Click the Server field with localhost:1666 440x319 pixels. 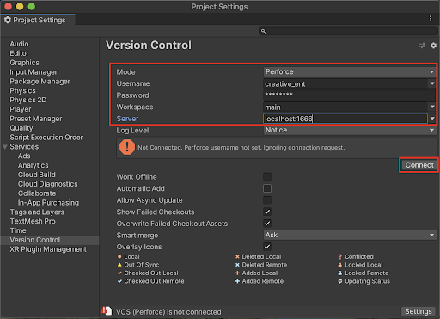coord(345,119)
